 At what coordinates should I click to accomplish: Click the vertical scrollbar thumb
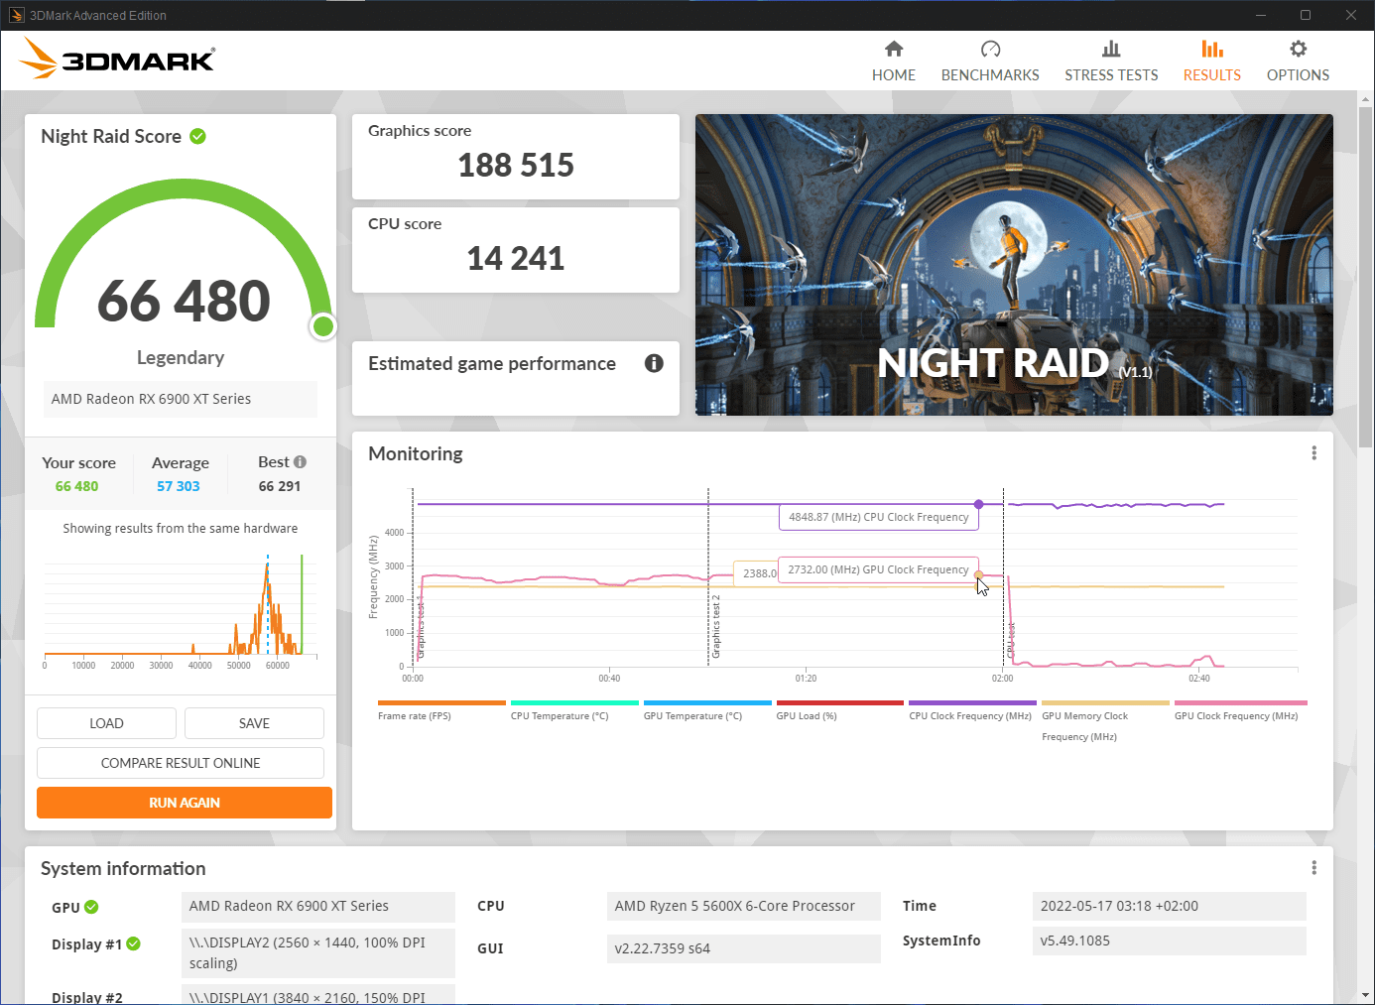(1366, 278)
